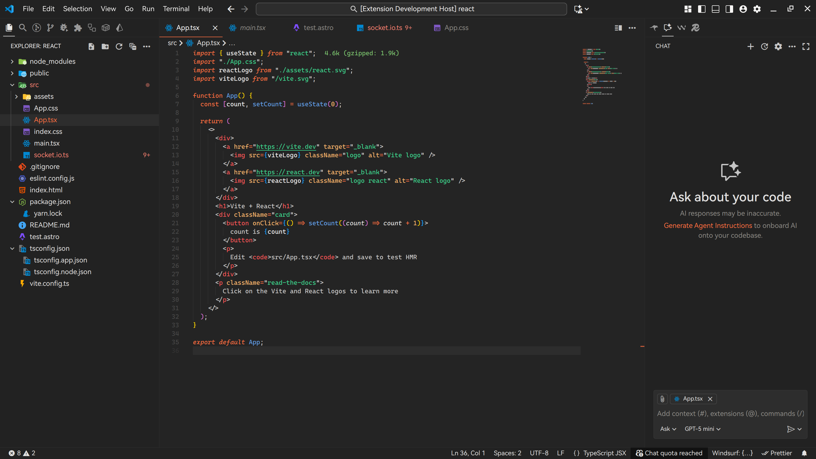The image size is (816, 459).
Task: Toggle the panel visibility icon
Action: (715, 9)
